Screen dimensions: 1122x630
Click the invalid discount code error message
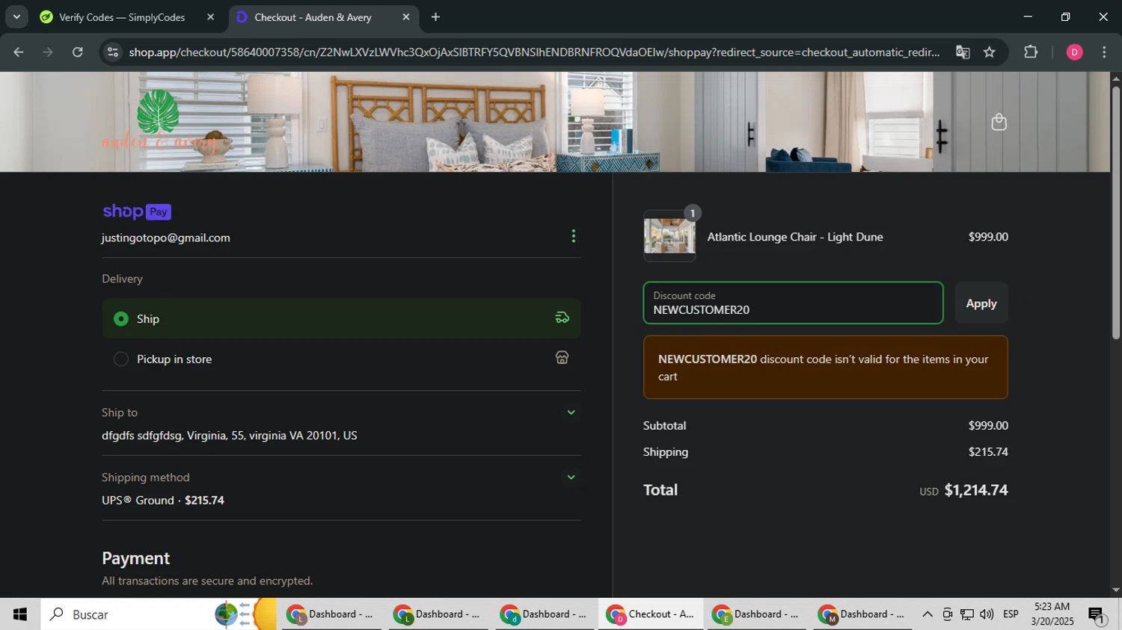coord(825,368)
